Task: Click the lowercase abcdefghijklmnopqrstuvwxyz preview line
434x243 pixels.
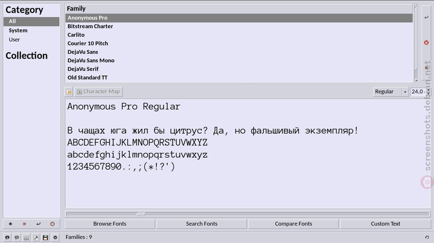Action: (x=137, y=155)
